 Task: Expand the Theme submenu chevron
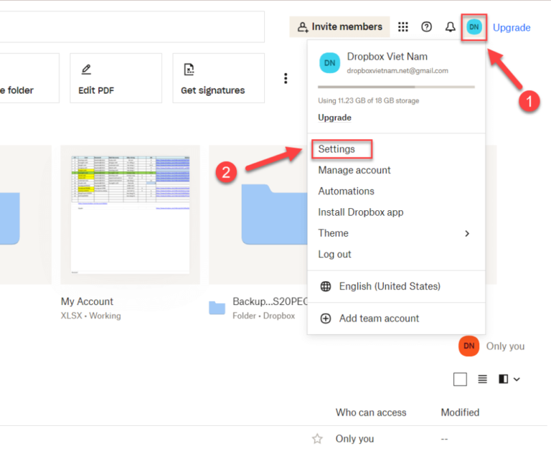467,233
